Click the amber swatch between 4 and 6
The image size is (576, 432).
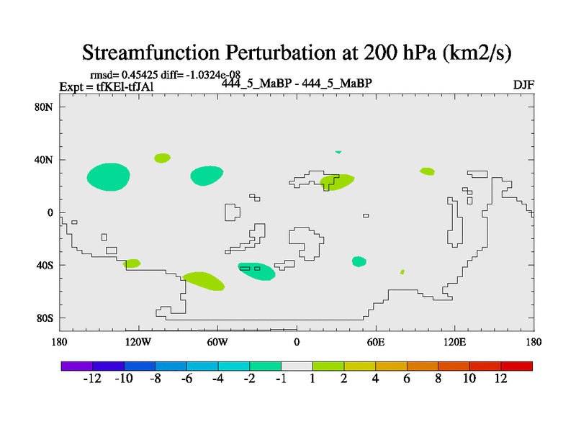click(x=391, y=366)
